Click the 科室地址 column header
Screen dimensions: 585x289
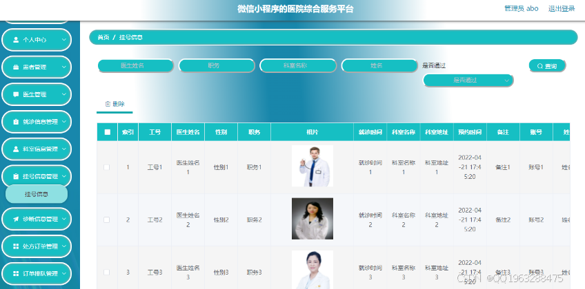click(x=437, y=132)
